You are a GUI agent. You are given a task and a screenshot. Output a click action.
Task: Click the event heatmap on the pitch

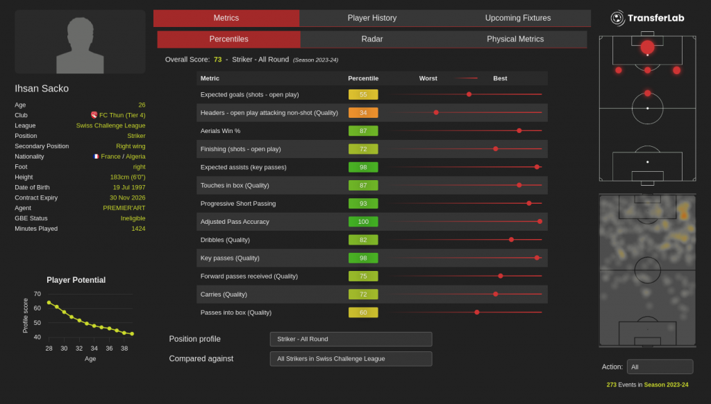(x=647, y=270)
